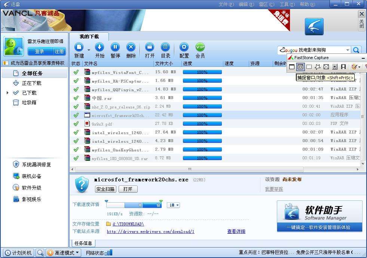Viewport: 367px width, 258px height.
Task: Open the dropdown arrow beside 新建
Action: (89, 50)
